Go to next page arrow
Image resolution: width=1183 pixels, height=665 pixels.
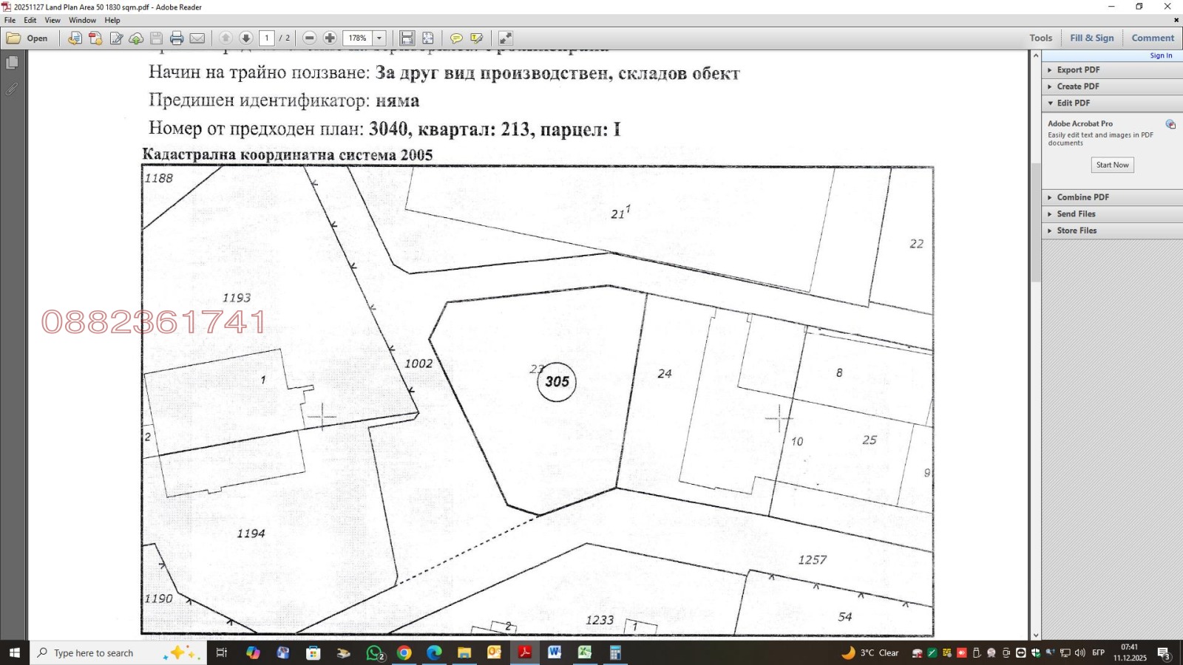(246, 38)
